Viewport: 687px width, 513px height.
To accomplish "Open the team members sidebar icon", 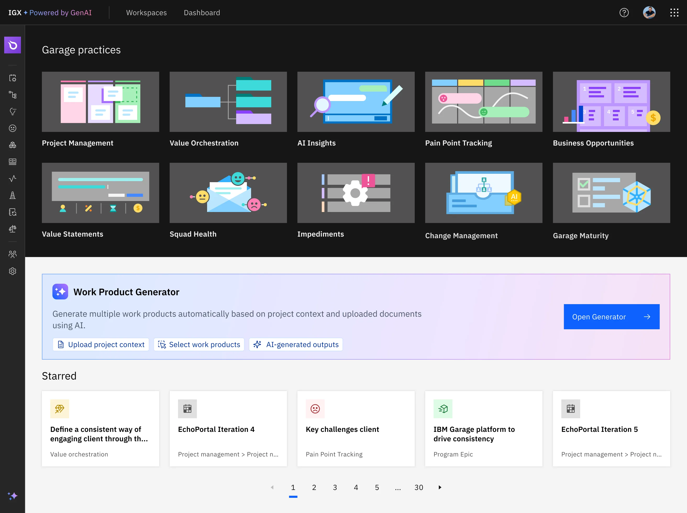I will (12, 254).
